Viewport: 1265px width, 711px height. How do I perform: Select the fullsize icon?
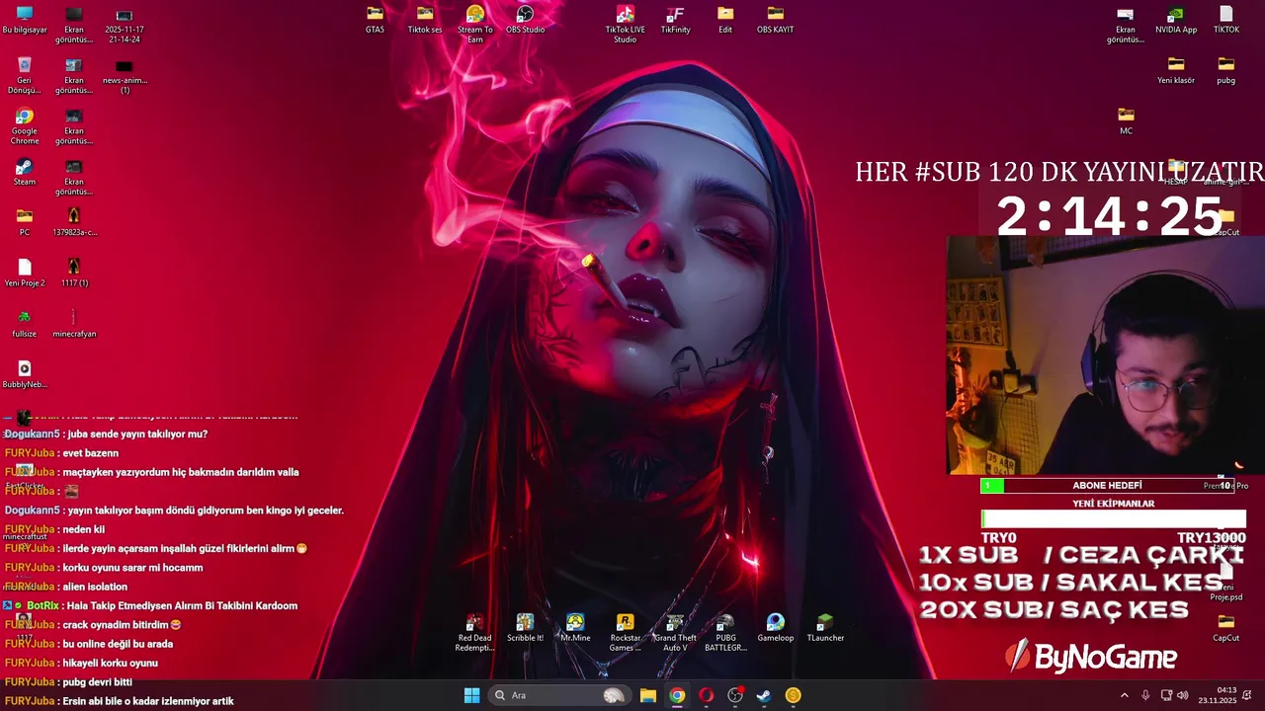pyautogui.click(x=25, y=323)
